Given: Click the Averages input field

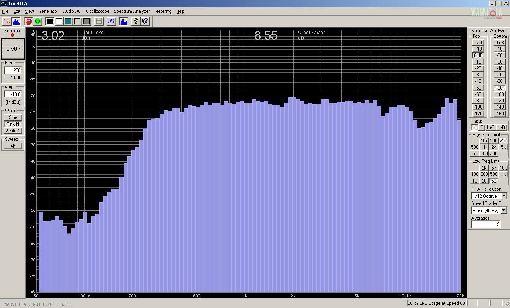Looking at the screenshot, I should (x=486, y=224).
